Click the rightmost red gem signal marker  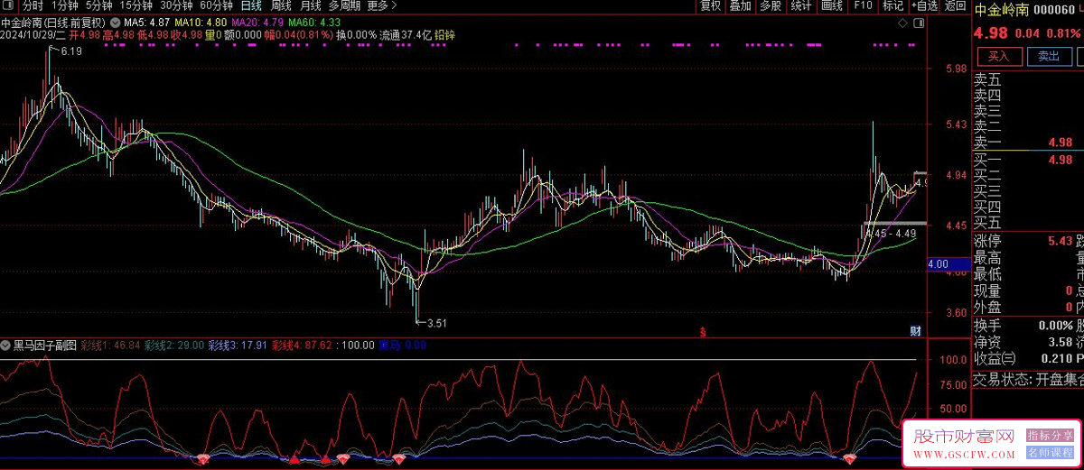click(x=848, y=460)
